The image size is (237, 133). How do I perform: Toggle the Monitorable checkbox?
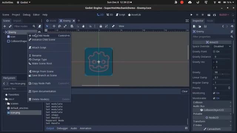tap(214, 98)
